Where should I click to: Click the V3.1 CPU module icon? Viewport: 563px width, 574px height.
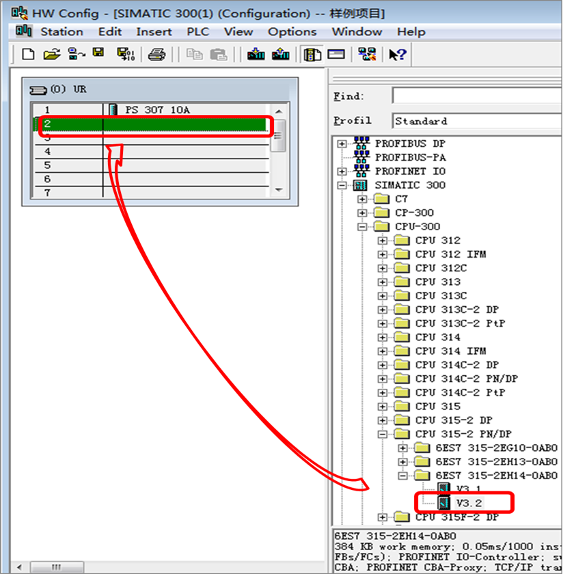443,489
